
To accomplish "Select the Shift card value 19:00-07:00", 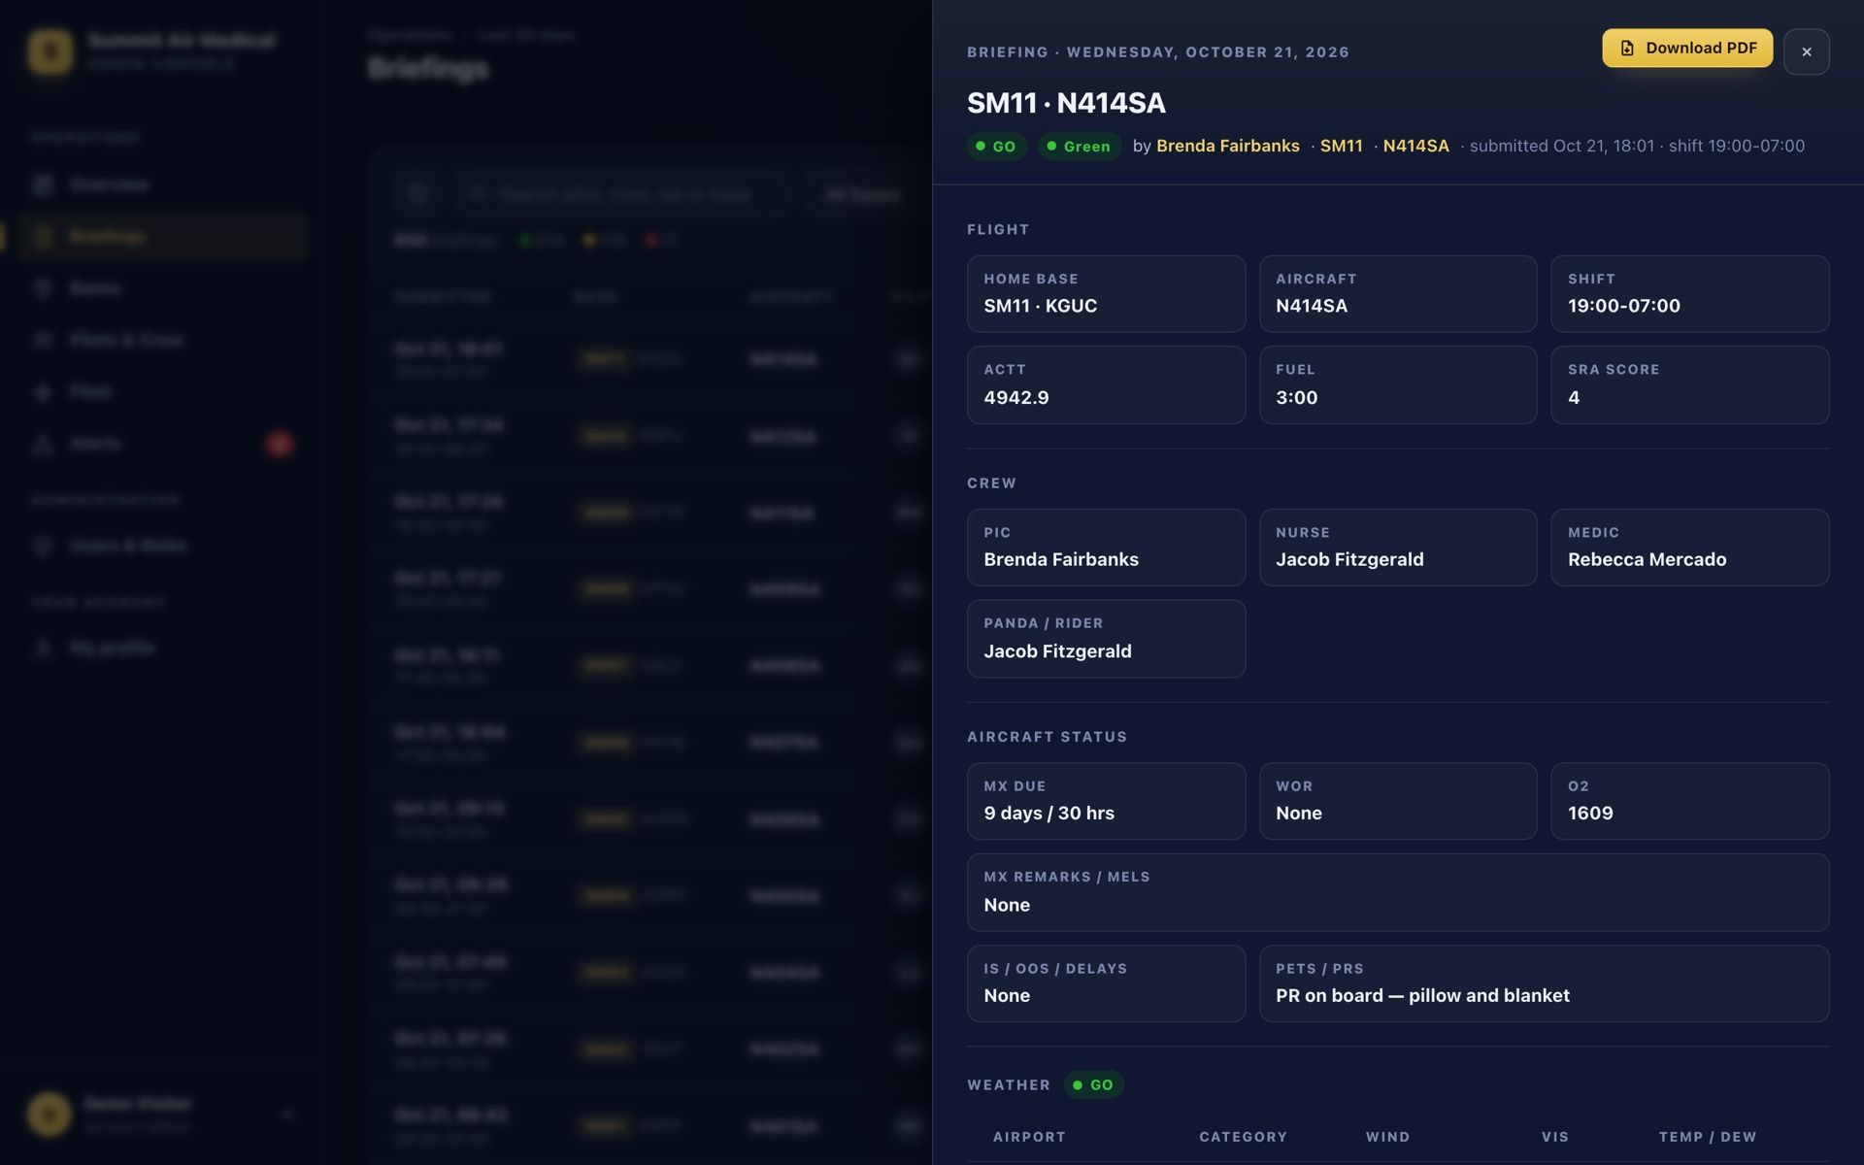I will (1623, 306).
